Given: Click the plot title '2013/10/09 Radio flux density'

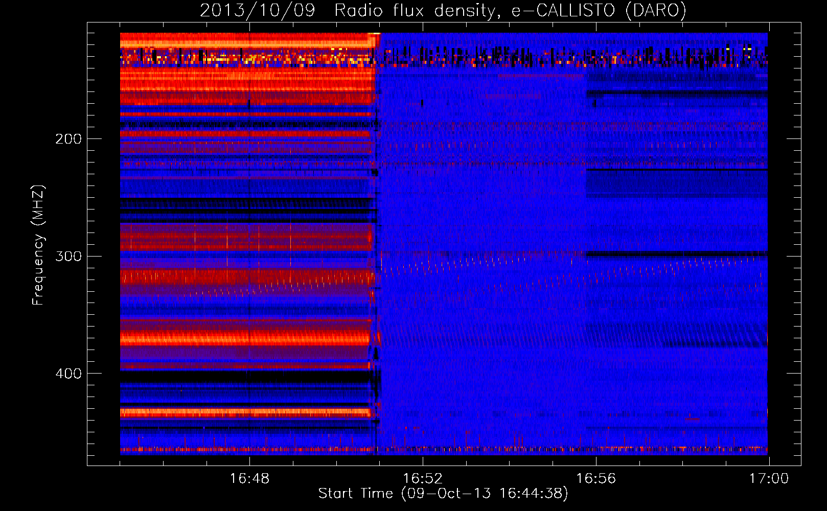Looking at the screenshot, I should click(443, 11).
